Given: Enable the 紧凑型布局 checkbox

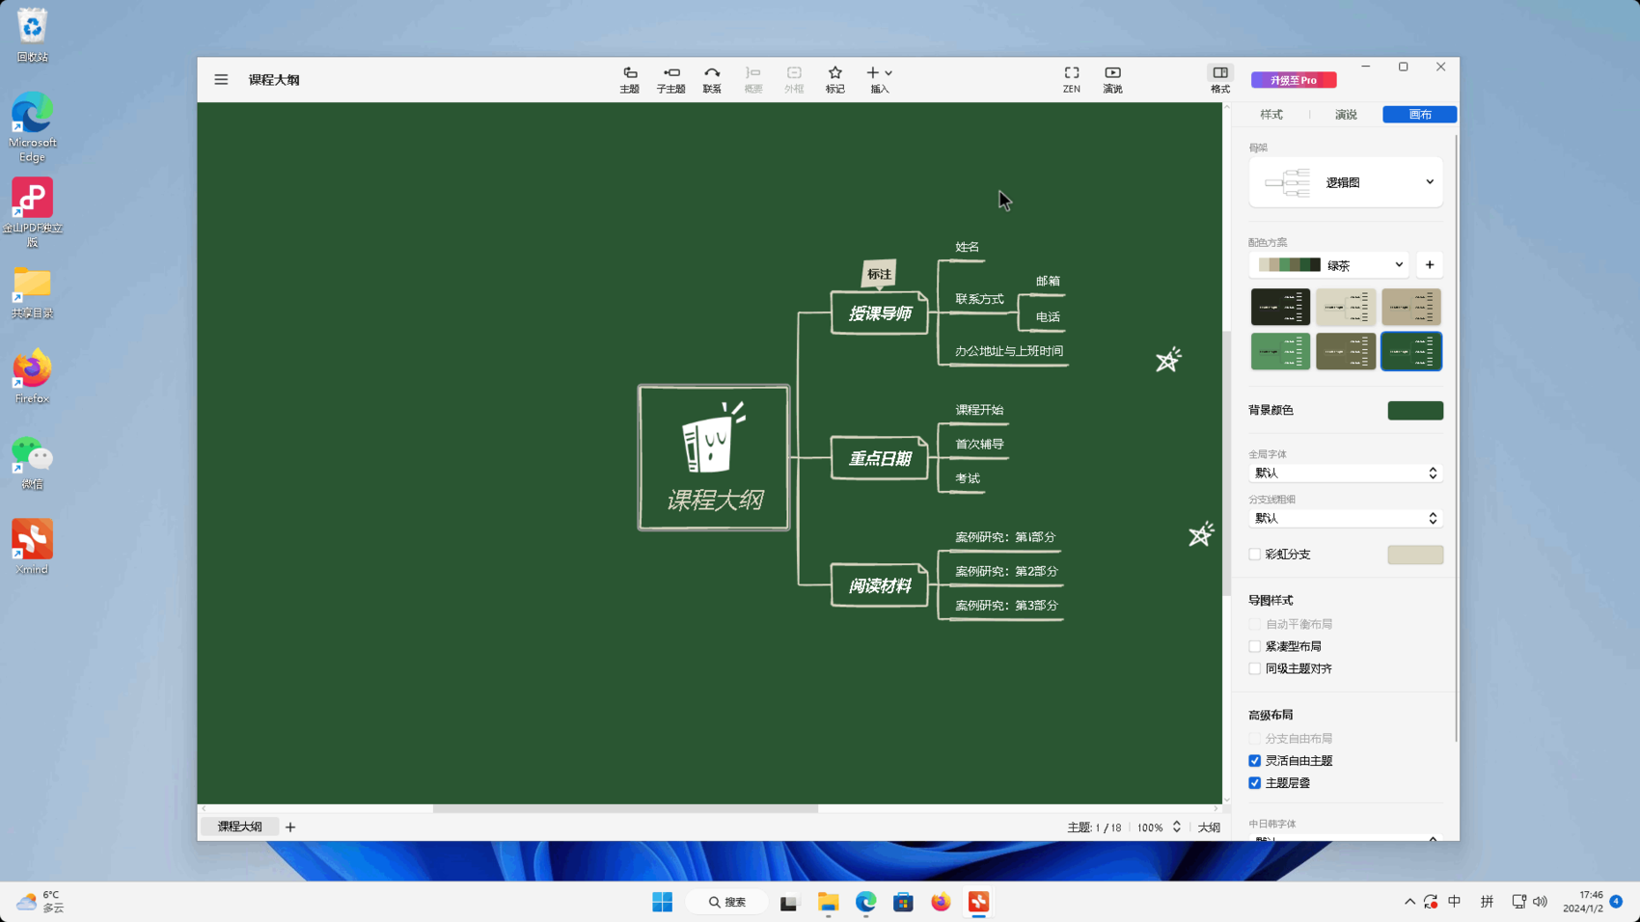Looking at the screenshot, I should click(x=1255, y=647).
